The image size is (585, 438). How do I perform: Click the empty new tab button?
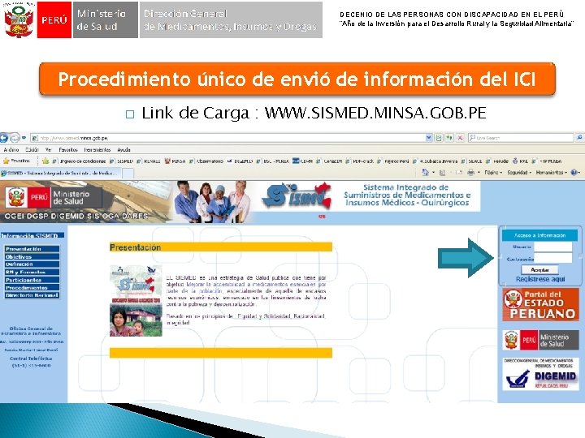pos(128,174)
